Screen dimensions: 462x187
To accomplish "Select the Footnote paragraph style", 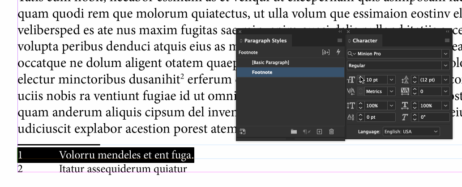I will pyautogui.click(x=290, y=72).
